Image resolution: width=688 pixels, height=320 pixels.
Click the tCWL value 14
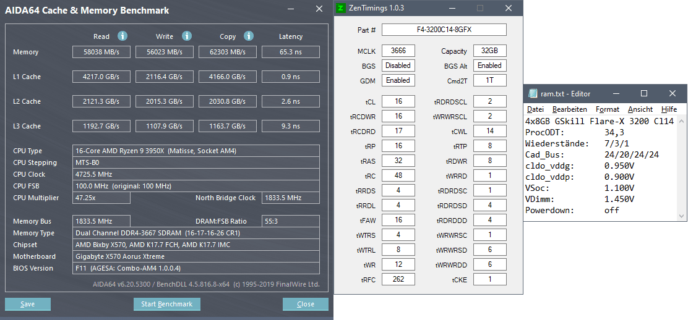[x=489, y=131]
